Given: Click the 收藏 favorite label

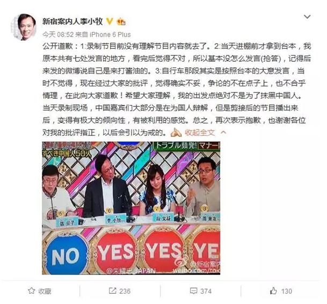Looking at the screenshot, I should [x=45, y=291].
